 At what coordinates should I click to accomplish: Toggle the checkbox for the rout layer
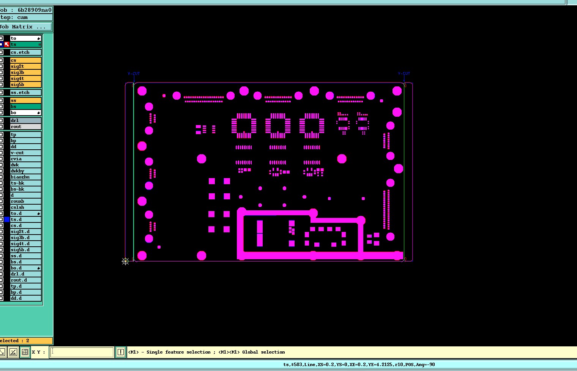point(2,127)
